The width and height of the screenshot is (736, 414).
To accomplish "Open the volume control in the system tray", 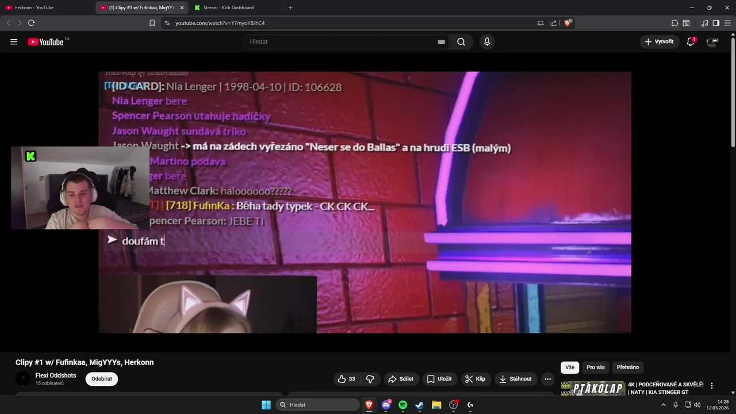I will [x=697, y=405].
